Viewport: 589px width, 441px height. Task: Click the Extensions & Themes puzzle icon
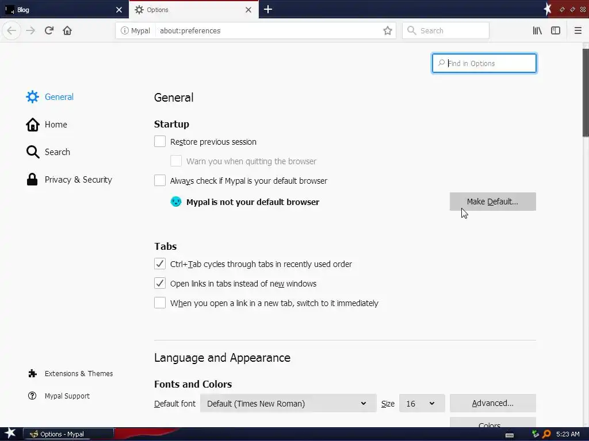(32, 373)
